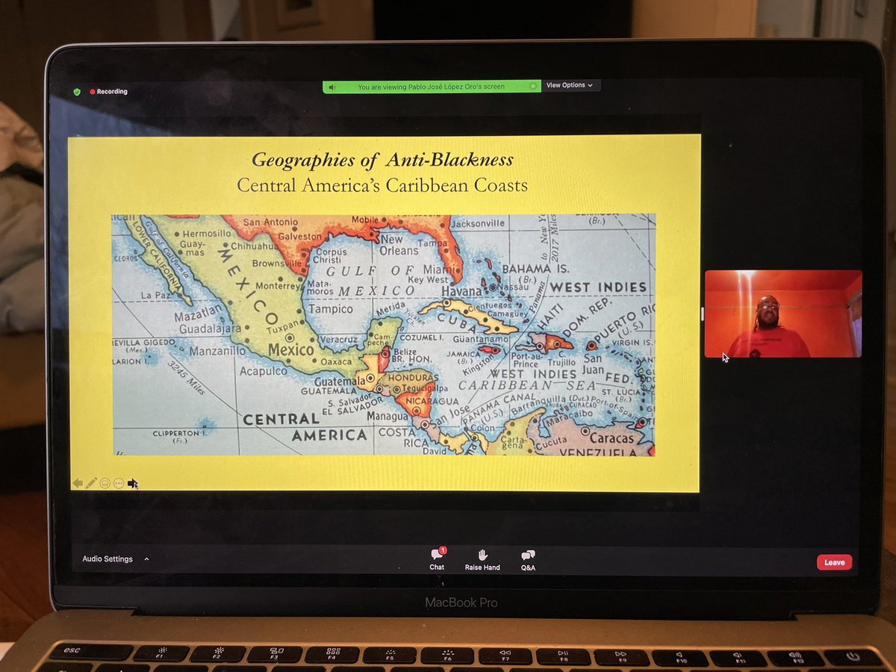The image size is (896, 672).
Task: Click the speaker icon in green sharing banner
Action: point(332,87)
